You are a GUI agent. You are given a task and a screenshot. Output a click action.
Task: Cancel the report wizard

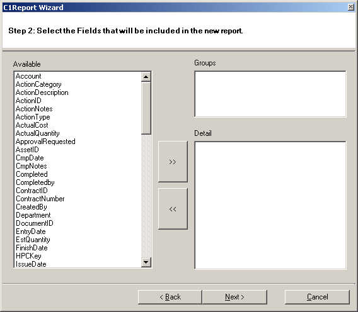(317, 297)
